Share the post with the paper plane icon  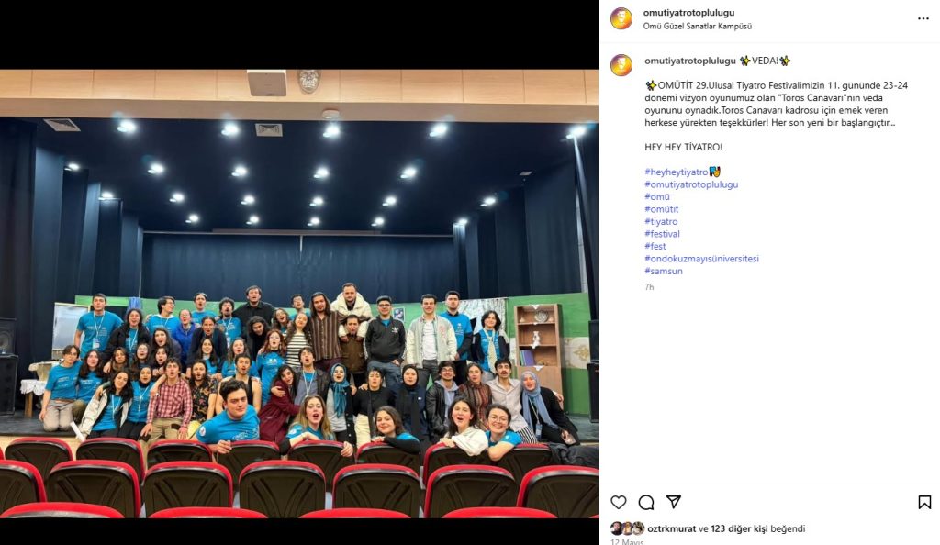click(673, 502)
